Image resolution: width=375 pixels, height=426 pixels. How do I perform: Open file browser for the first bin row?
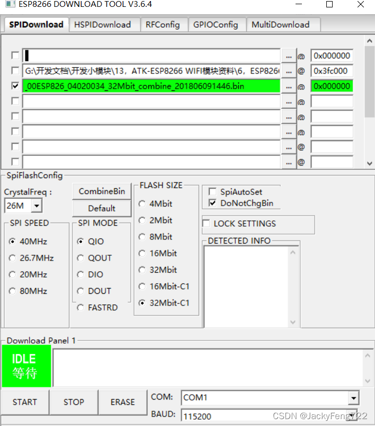click(x=289, y=56)
